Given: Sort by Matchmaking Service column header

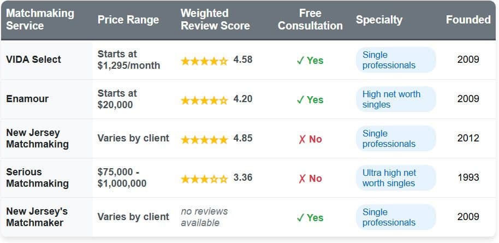Looking at the screenshot, I should 40,20.
